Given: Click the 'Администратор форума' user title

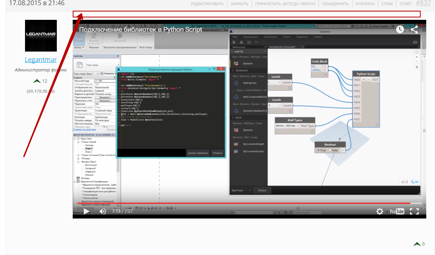Looking at the screenshot, I should pyautogui.click(x=41, y=70).
